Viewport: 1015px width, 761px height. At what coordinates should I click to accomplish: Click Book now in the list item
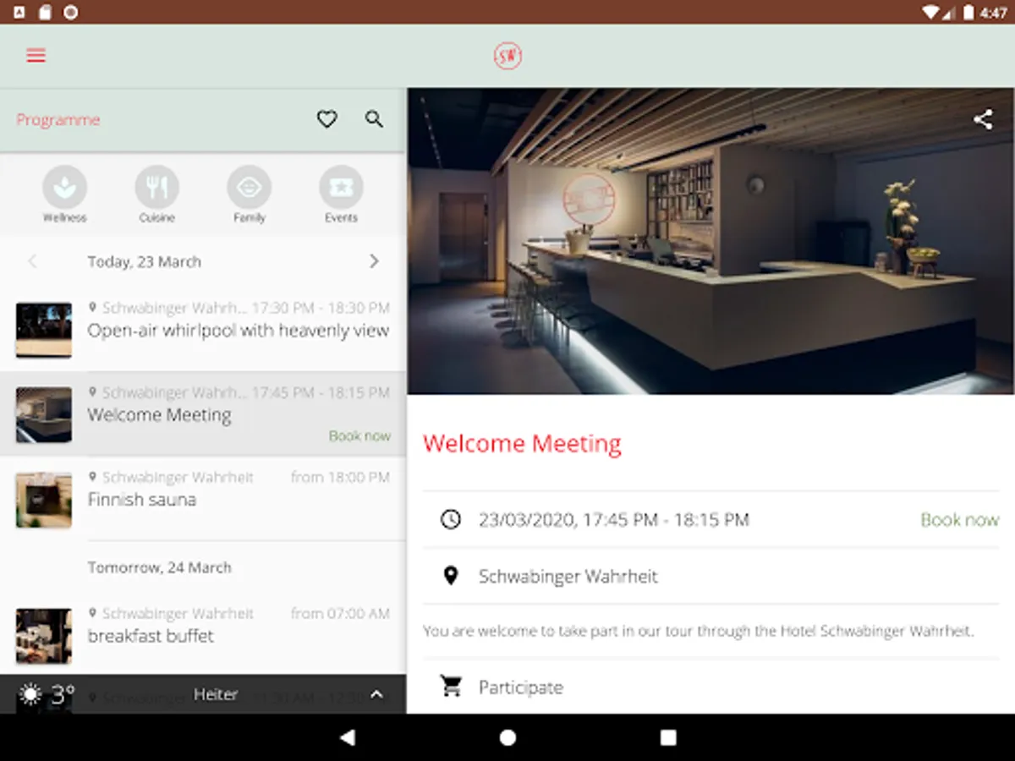pos(359,436)
